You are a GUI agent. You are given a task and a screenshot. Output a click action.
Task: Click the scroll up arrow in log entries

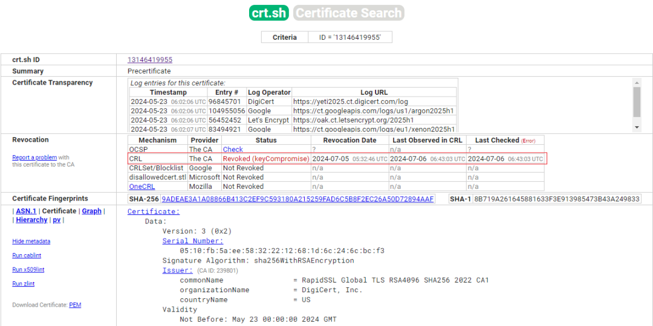click(637, 82)
